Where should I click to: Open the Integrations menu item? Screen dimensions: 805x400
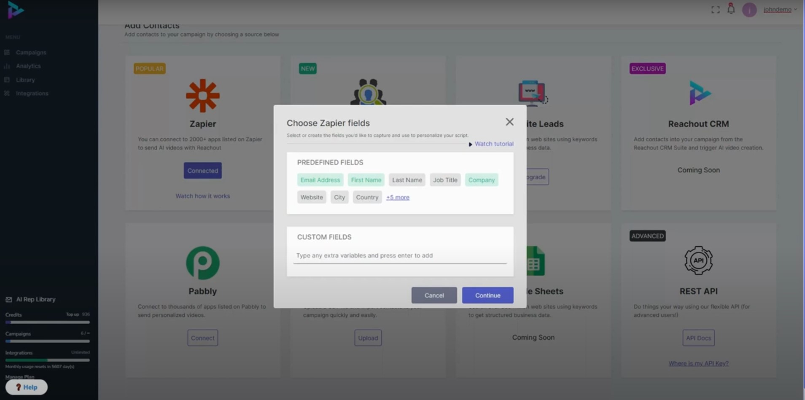(x=32, y=93)
